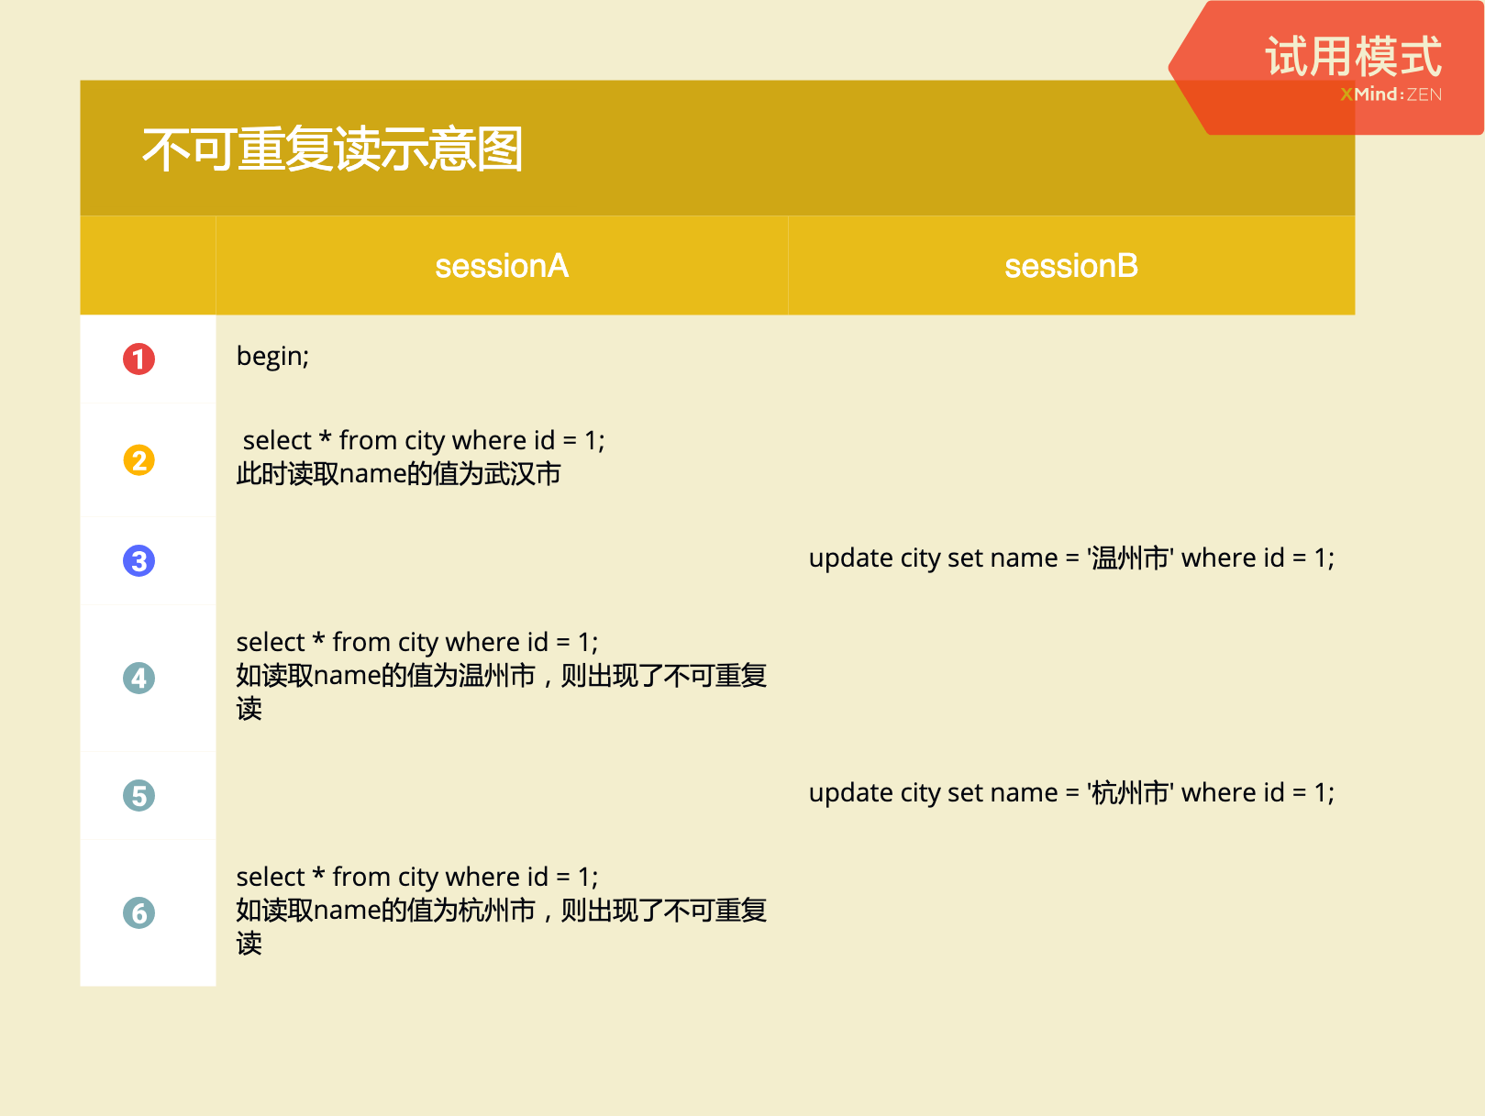The height and width of the screenshot is (1116, 1485).
Task: Click the XMind:ZEN logo
Action: (x=1391, y=94)
